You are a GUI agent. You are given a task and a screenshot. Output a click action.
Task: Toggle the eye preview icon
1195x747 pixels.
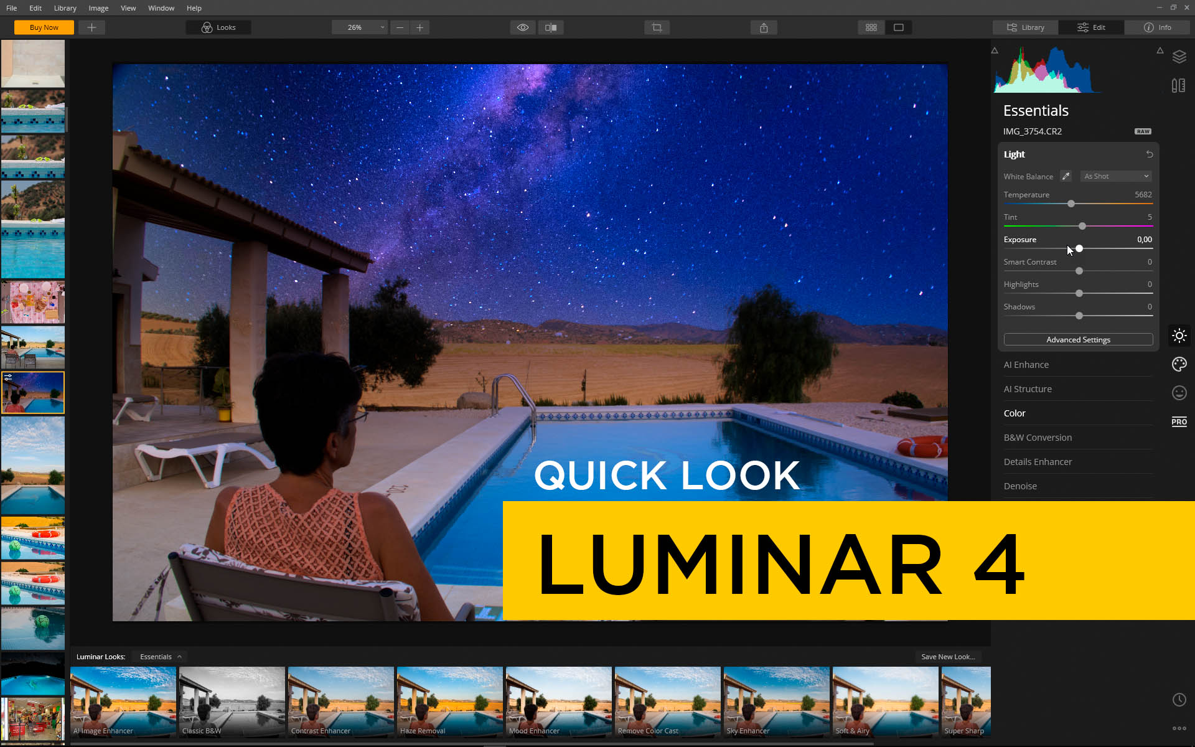tap(522, 27)
